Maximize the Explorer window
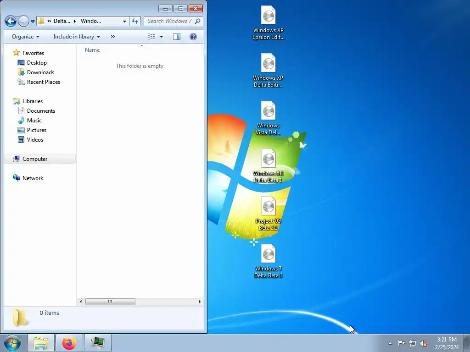 coord(180,9)
